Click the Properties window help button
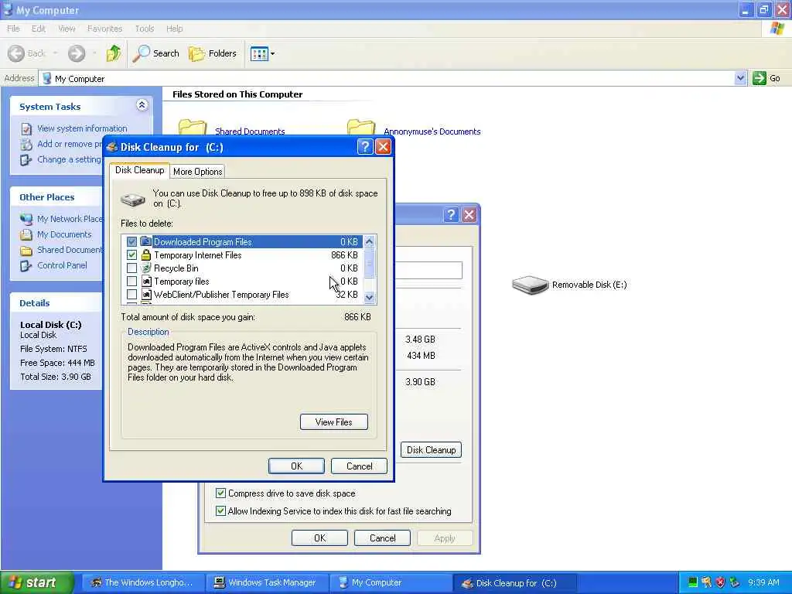The height and width of the screenshot is (594, 792). 451,215
